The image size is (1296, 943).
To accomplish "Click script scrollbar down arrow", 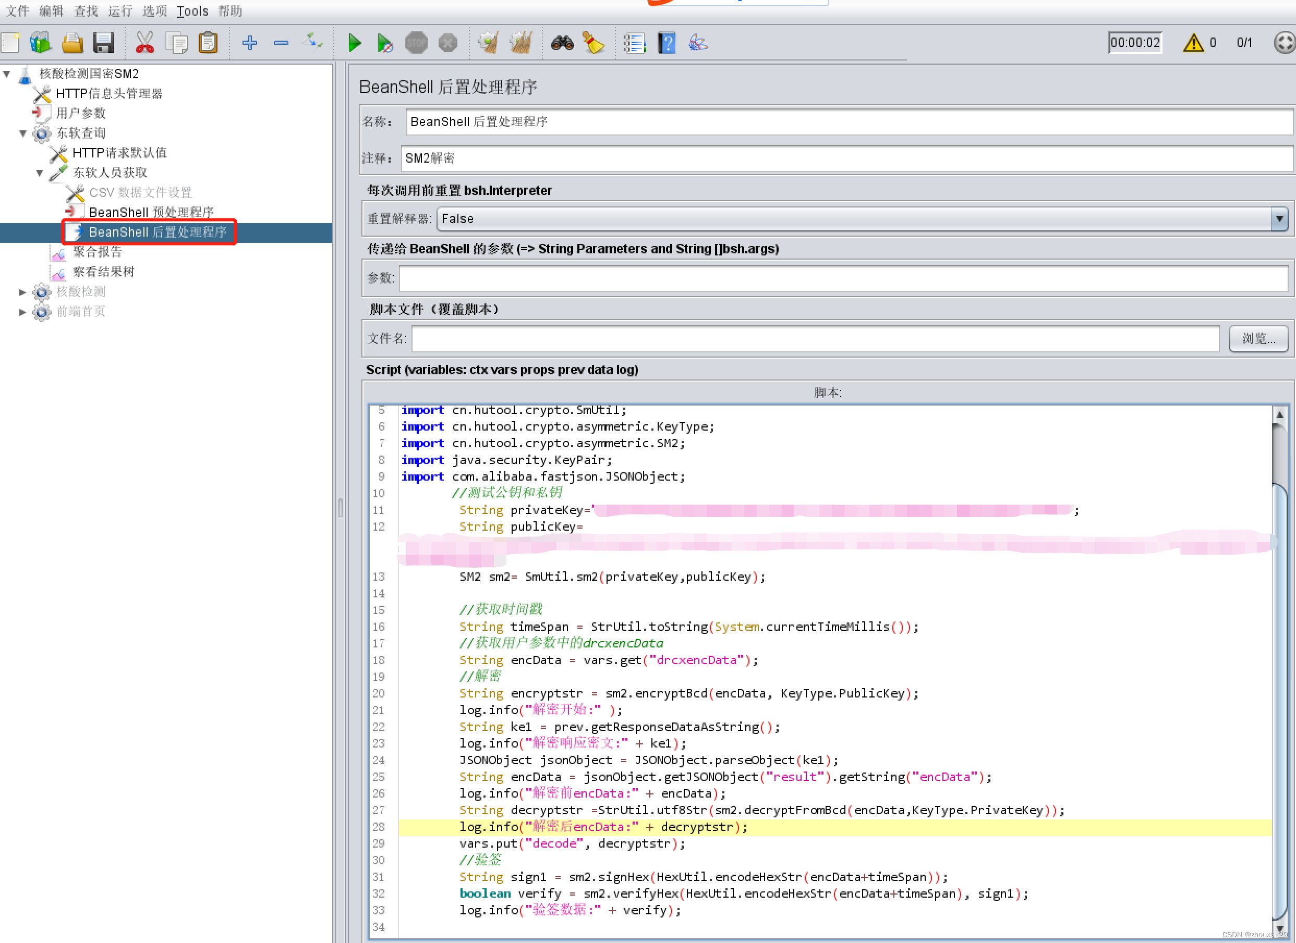I will (1279, 928).
